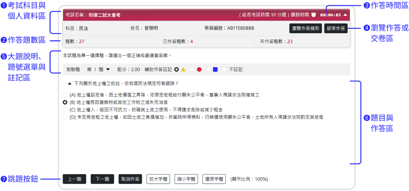Go to next question with 下一題
Image resolution: width=409 pixels, height=191 pixels.
click(x=102, y=179)
